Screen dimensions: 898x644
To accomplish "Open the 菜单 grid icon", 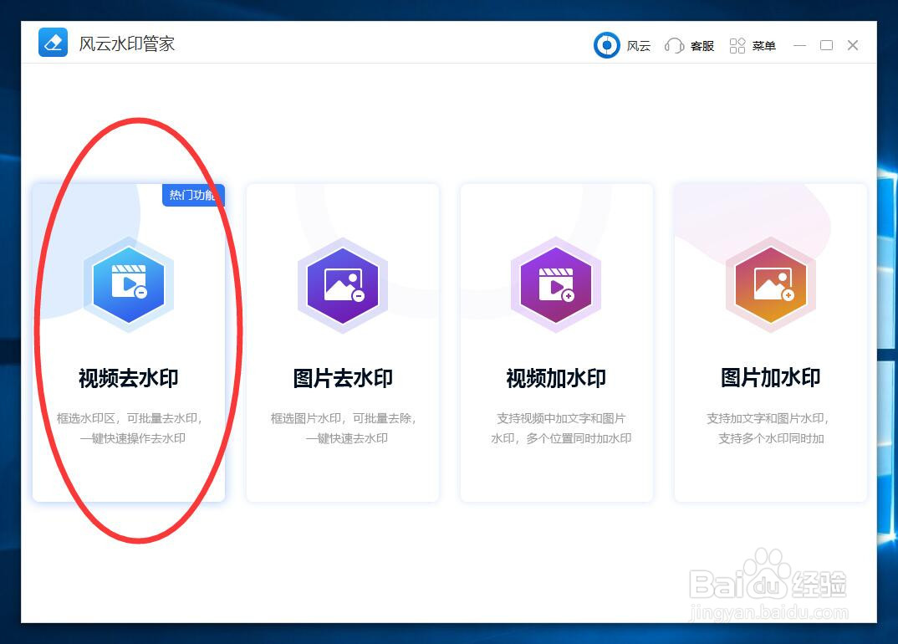I will pos(737,45).
